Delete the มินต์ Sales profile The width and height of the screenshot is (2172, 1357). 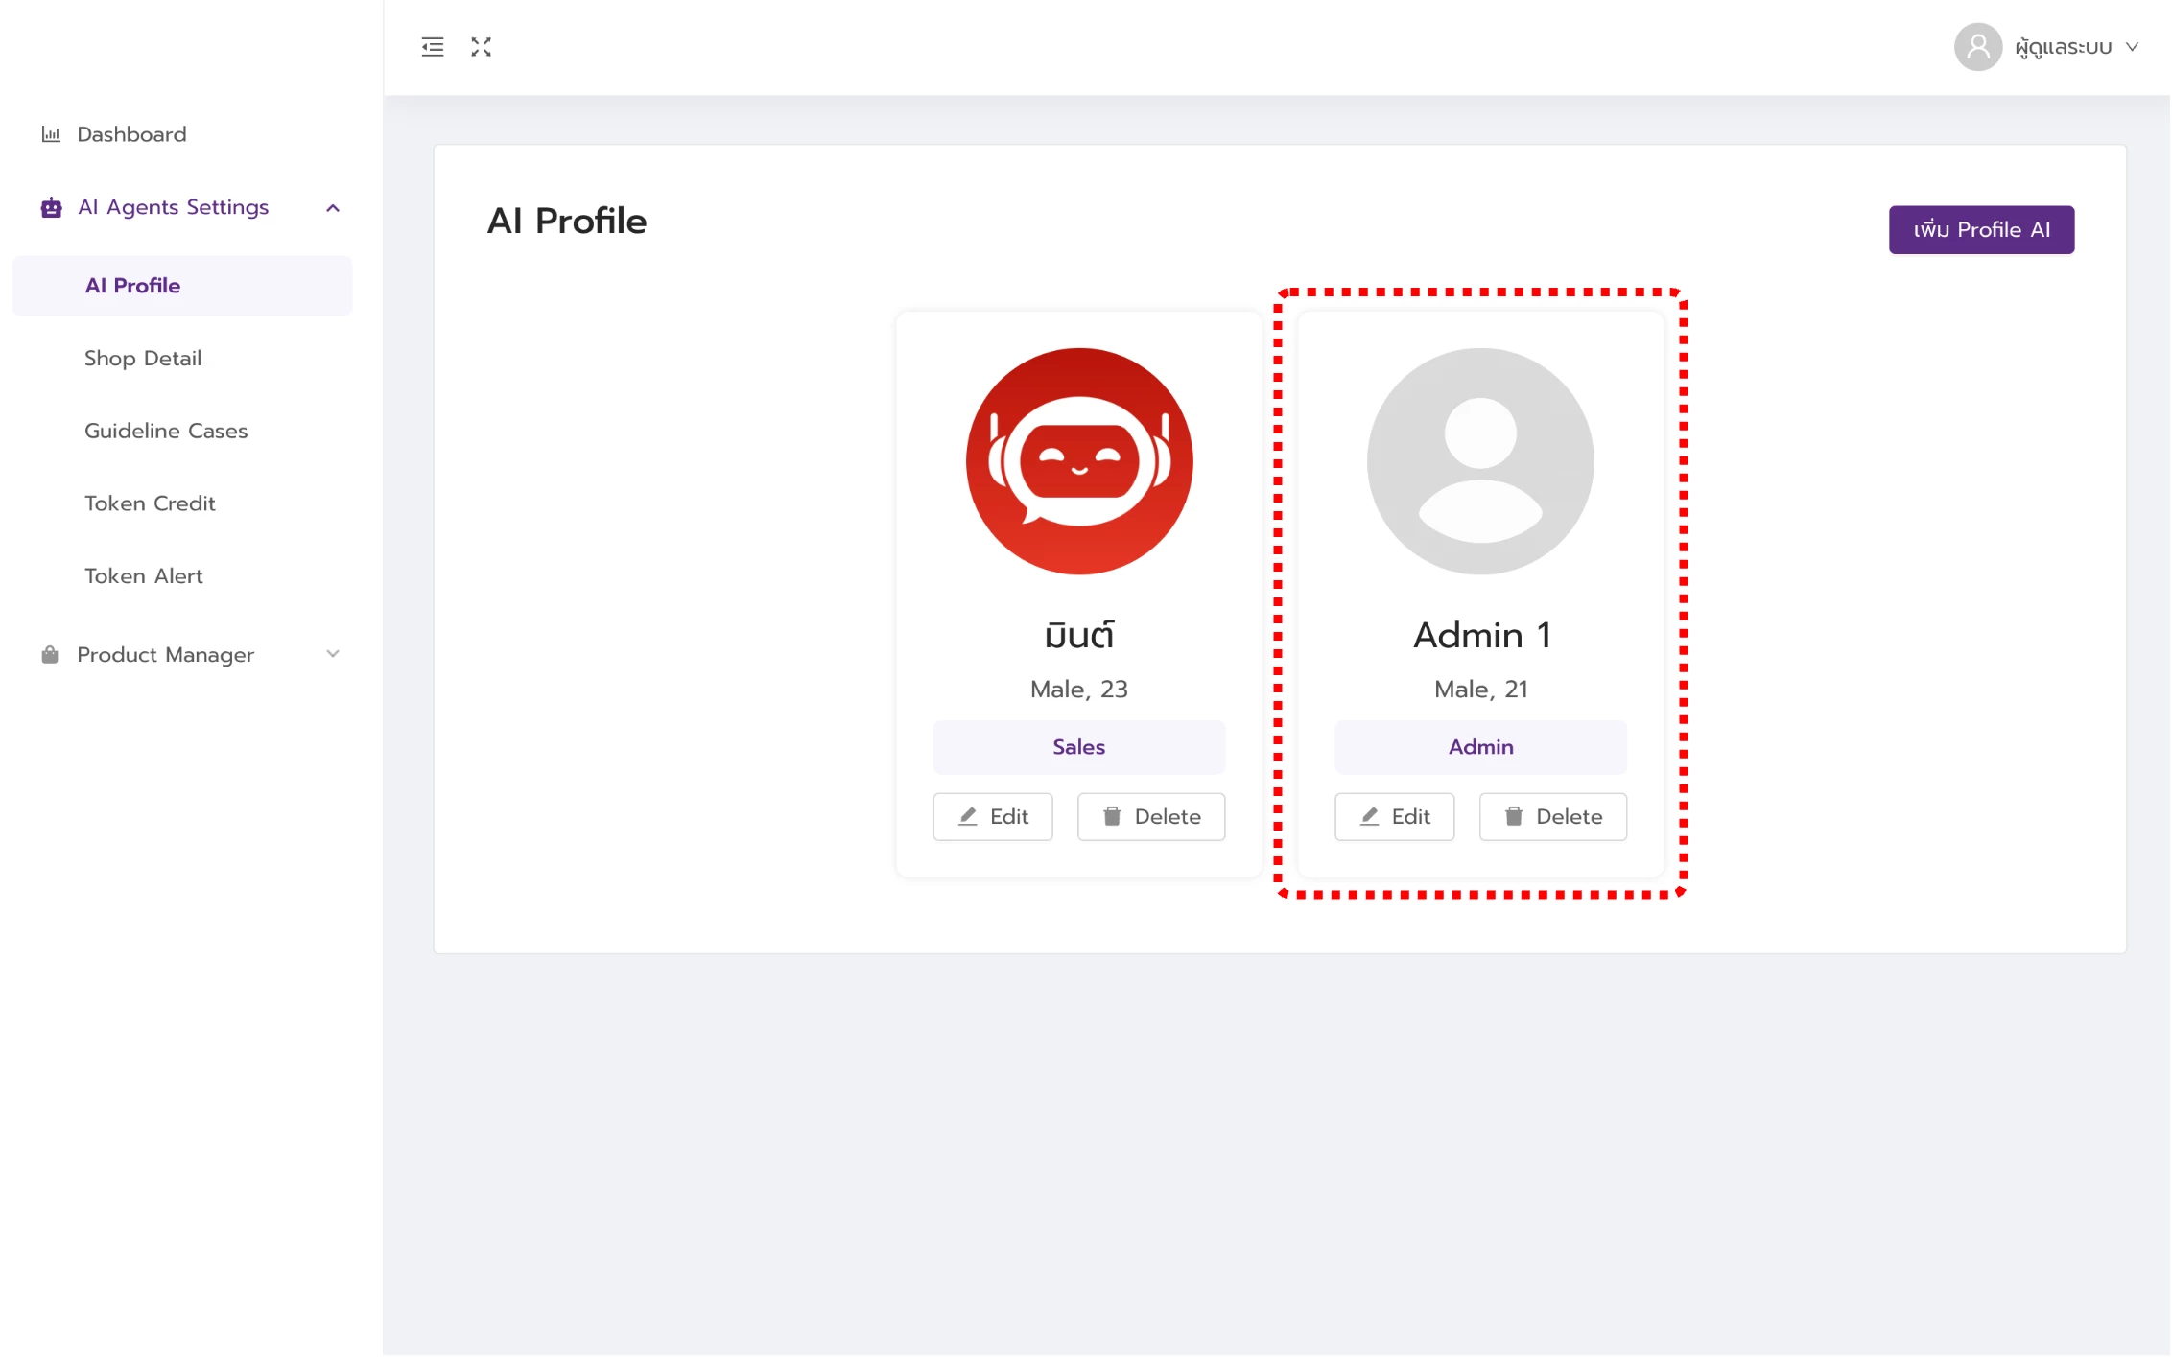pos(1150,817)
